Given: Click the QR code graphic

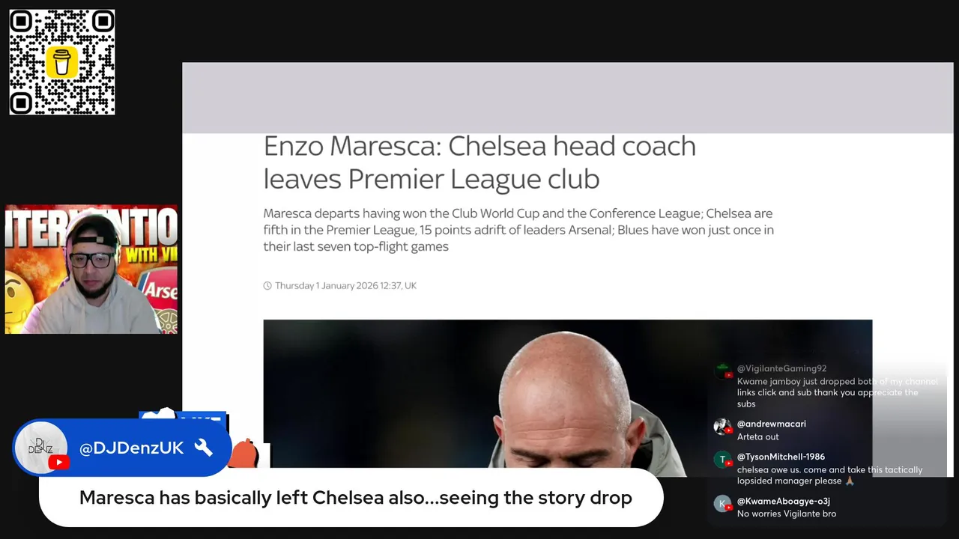Looking at the screenshot, I should (62, 62).
